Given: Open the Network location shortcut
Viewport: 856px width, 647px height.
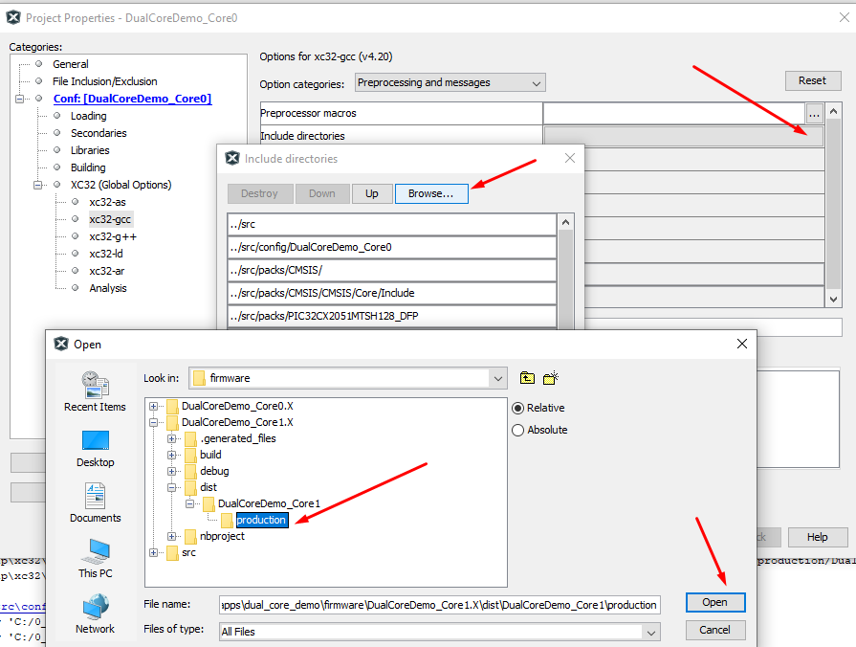Looking at the screenshot, I should pyautogui.click(x=95, y=614).
